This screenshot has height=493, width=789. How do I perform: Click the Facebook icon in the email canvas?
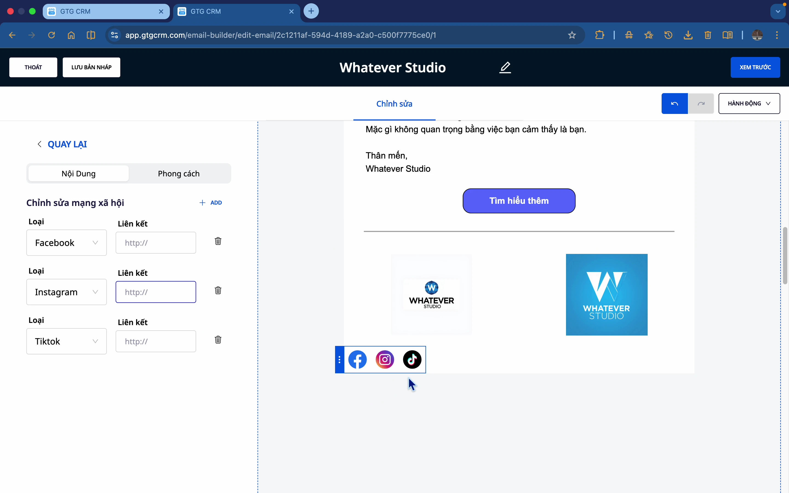coord(357,360)
